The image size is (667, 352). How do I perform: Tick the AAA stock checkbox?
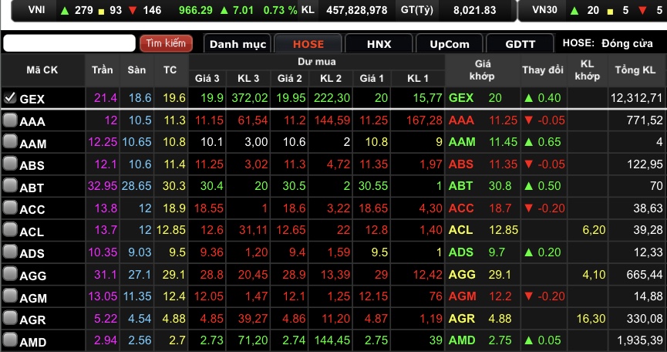10,120
